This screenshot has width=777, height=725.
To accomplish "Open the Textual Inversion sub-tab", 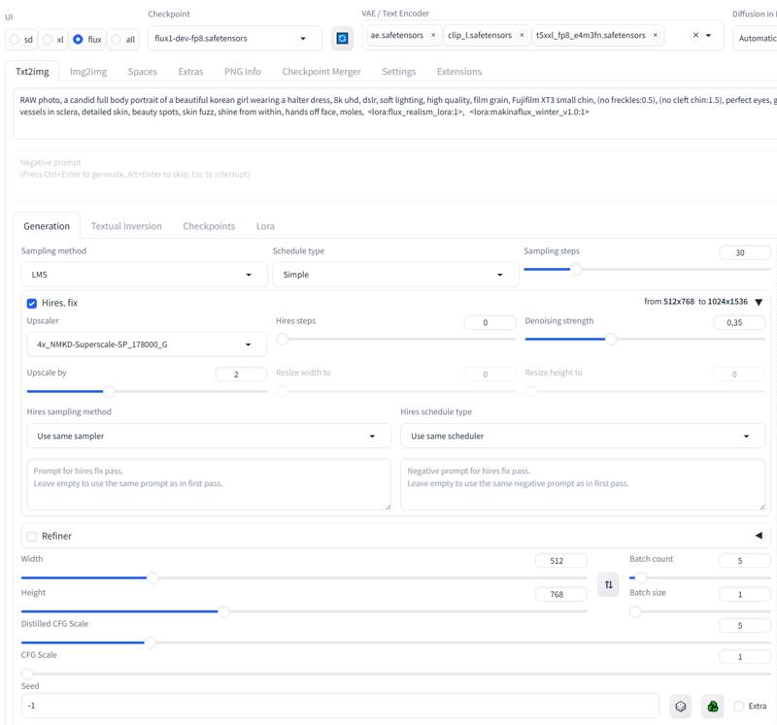I will coord(126,226).
